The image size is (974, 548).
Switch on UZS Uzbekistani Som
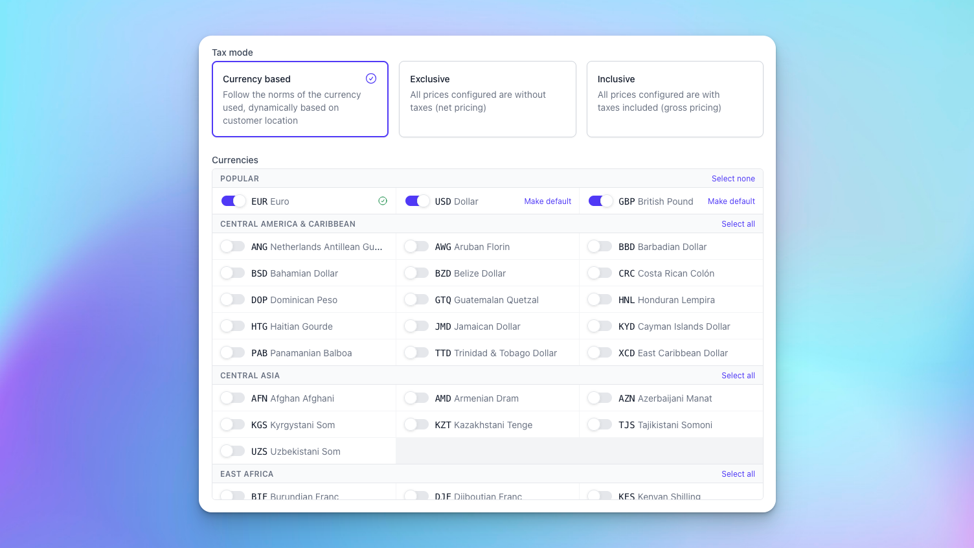pos(232,451)
